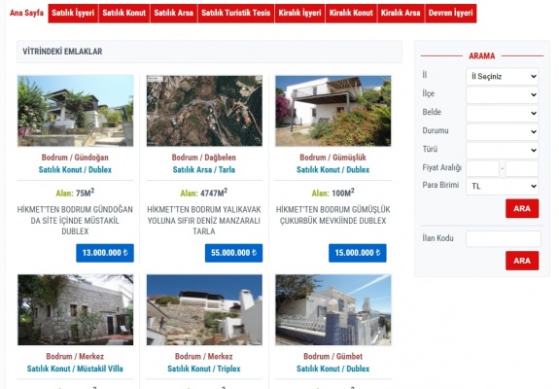Expand the Türü dropdown
559x389 pixels.
click(x=502, y=151)
